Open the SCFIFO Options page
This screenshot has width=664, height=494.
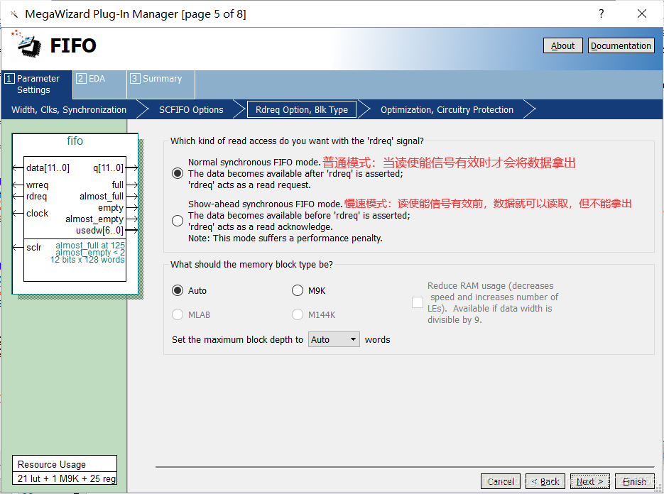pos(190,109)
